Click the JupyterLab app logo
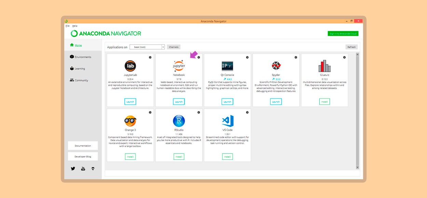Image resolution: width=427 pixels, height=198 pixels. click(x=130, y=66)
